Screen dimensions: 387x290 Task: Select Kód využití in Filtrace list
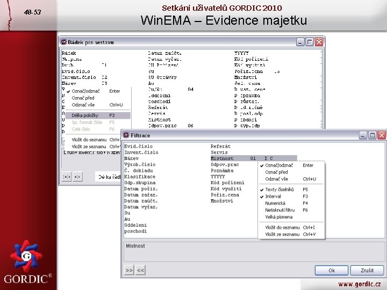[226, 189]
